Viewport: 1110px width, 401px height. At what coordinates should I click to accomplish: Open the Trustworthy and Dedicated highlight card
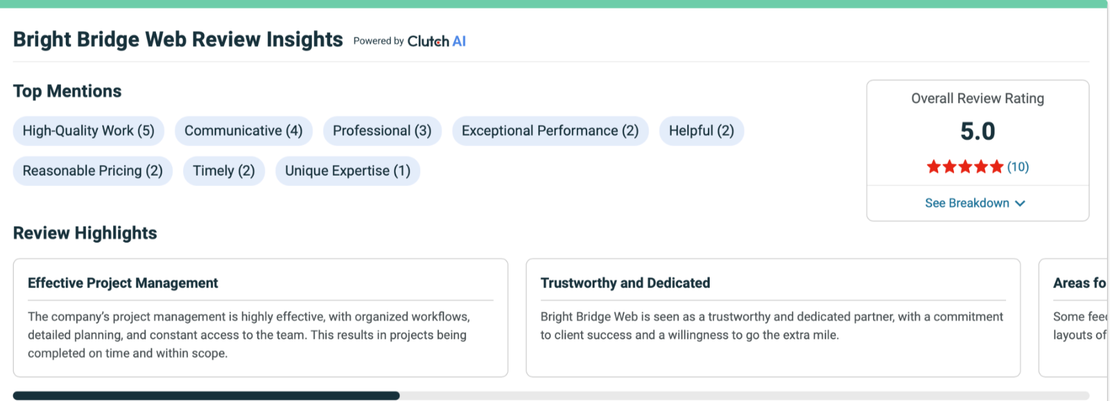pyautogui.click(x=773, y=318)
